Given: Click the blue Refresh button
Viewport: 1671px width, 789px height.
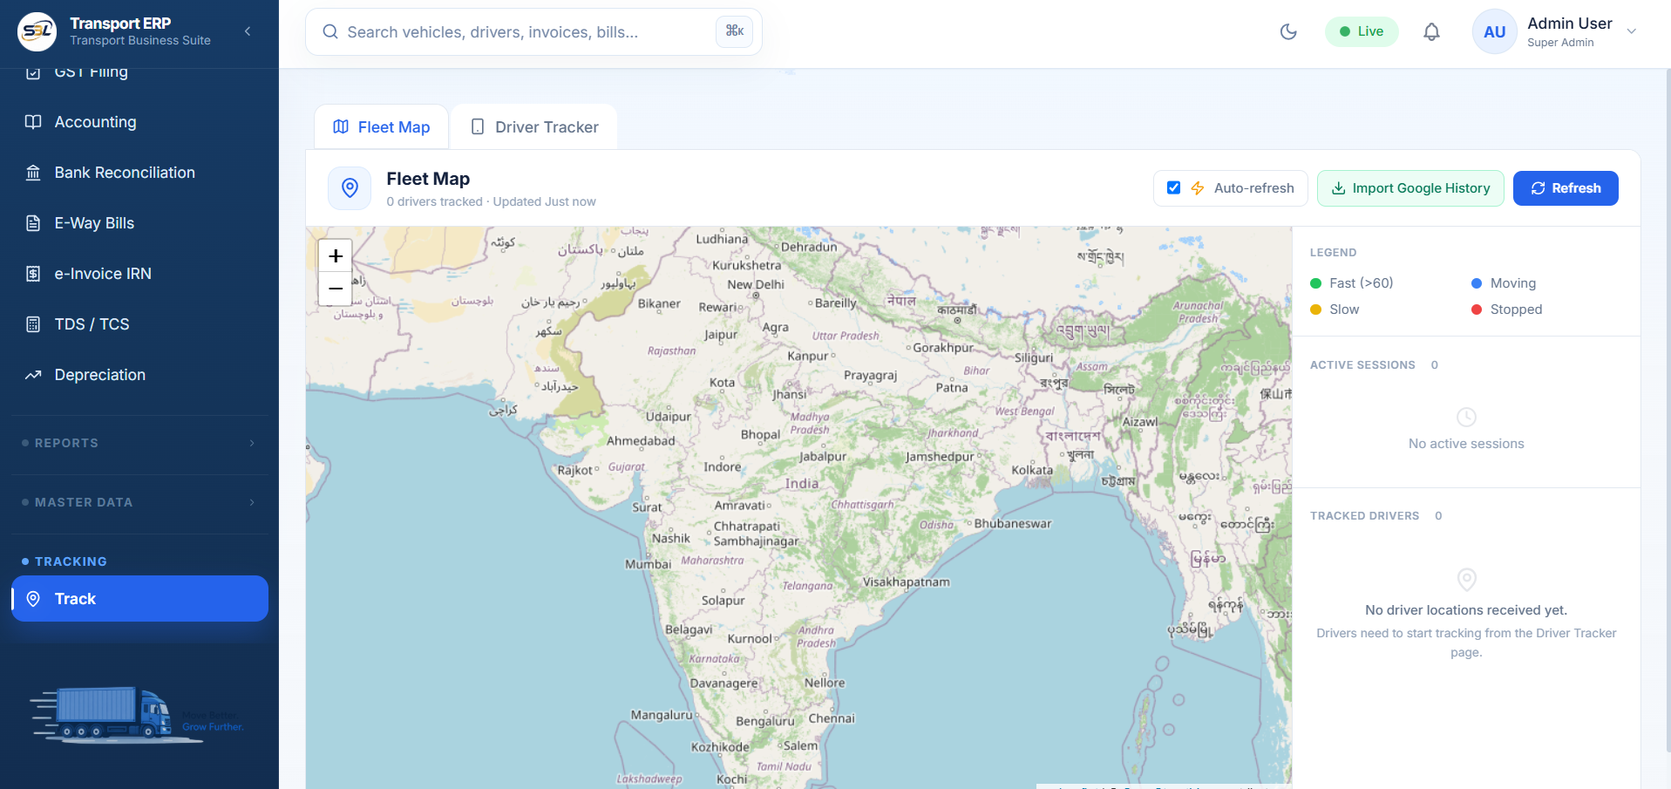Looking at the screenshot, I should coord(1566,188).
